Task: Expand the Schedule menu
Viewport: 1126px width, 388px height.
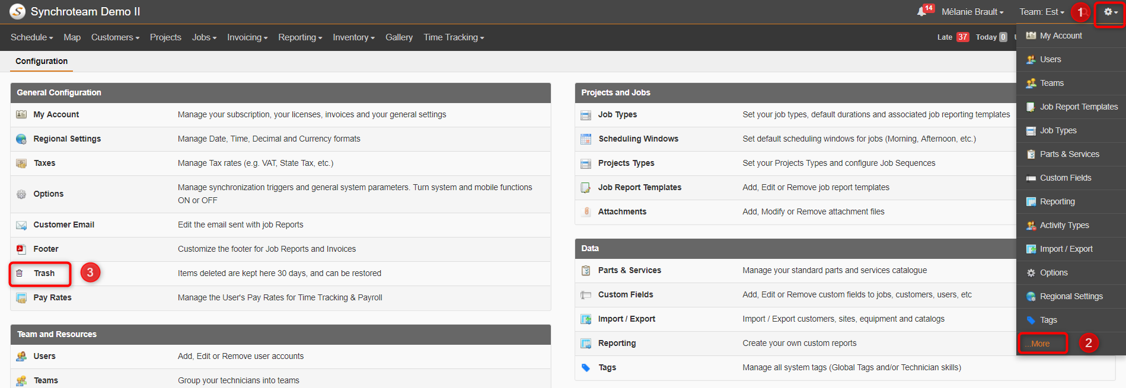Action: point(32,37)
